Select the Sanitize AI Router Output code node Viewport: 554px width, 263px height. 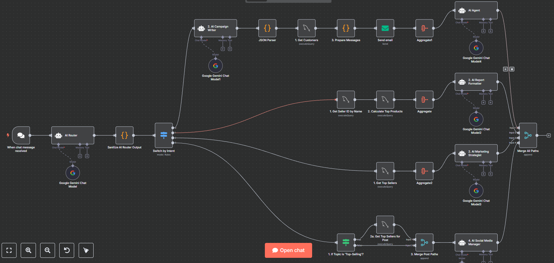(x=125, y=135)
